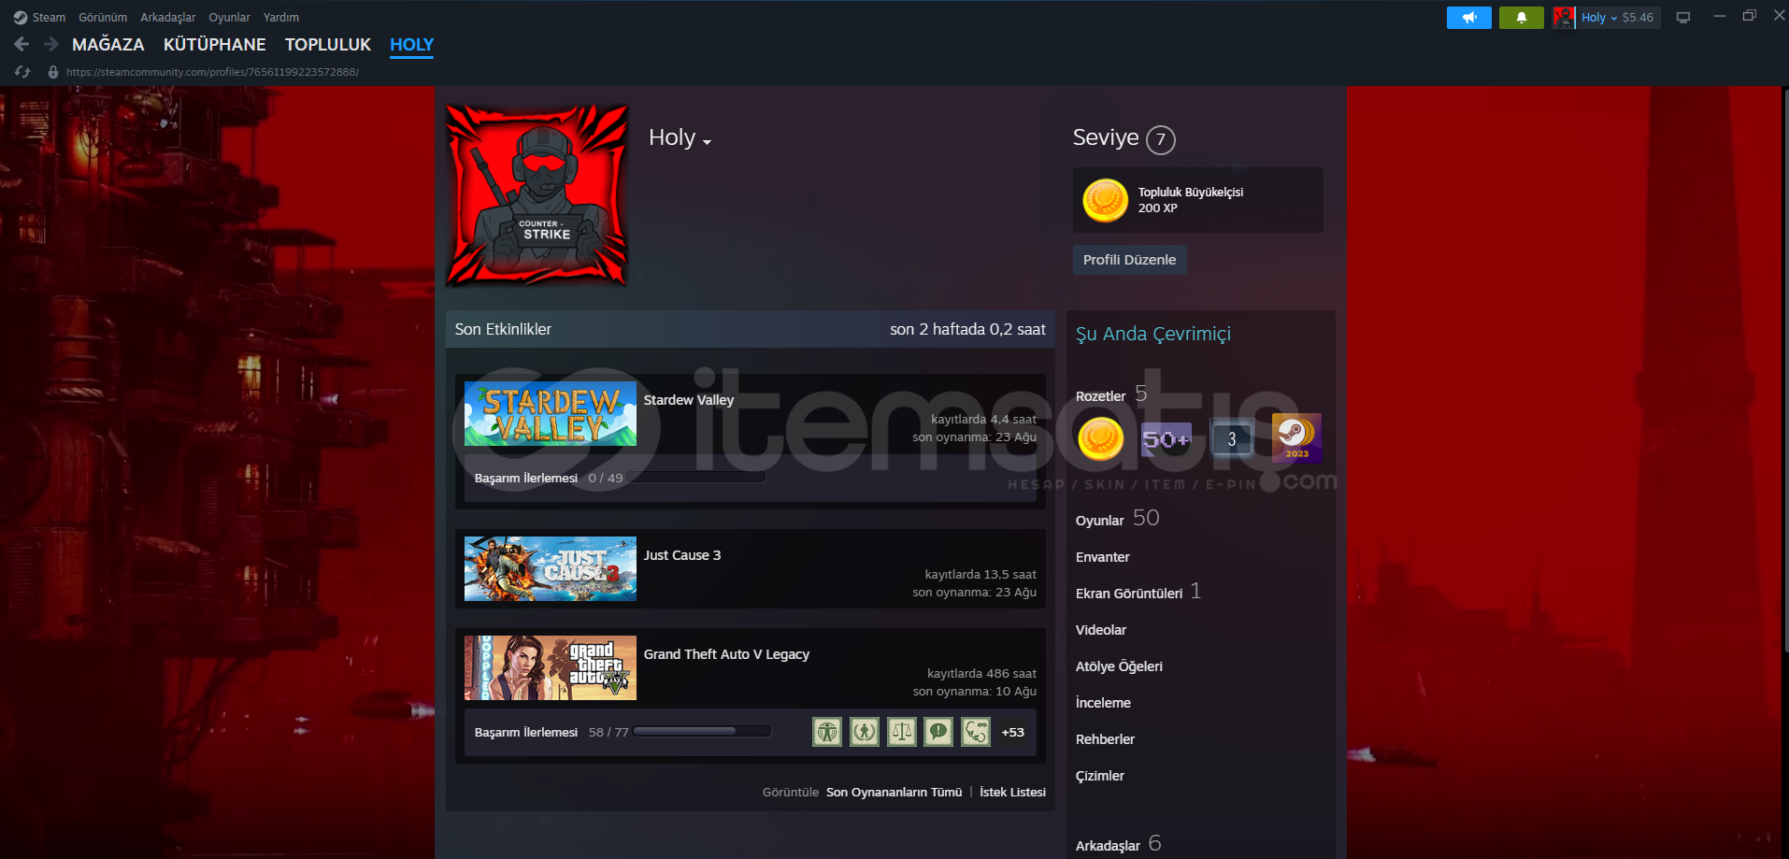
Task: Select the number 3 badge
Action: pos(1232,438)
